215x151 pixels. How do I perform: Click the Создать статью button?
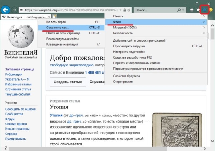[68, 82]
